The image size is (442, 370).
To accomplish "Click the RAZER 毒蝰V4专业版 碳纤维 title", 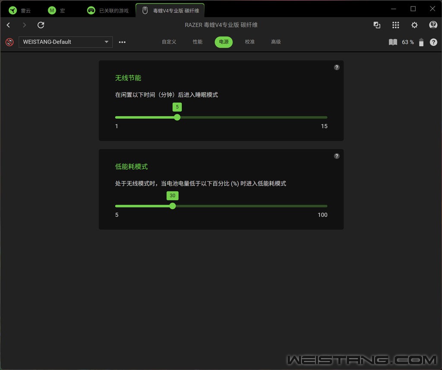I will click(221, 25).
